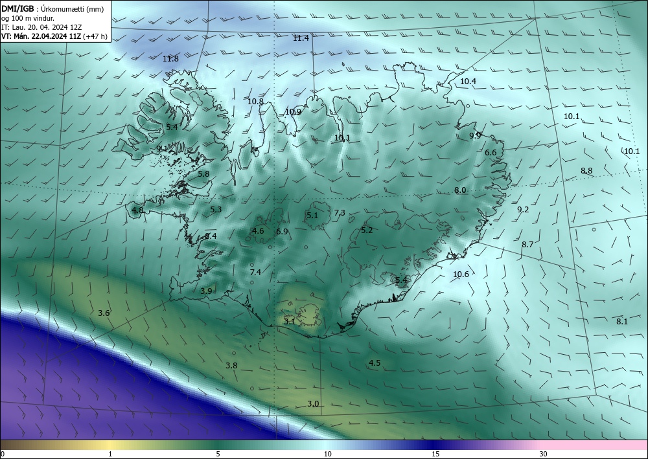Click the 4.5 value on the map
648x459 pixels.
[375, 363]
